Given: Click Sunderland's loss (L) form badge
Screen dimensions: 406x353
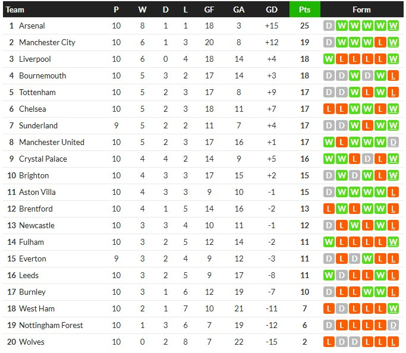Looking at the screenshot, I should point(368,126).
